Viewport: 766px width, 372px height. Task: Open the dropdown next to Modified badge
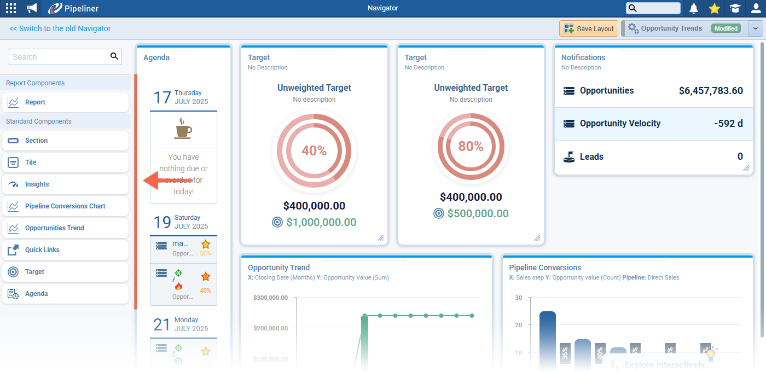[x=756, y=28]
